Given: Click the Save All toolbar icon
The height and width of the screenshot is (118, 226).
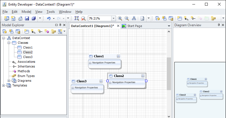Looking at the screenshot, I should pos(34,18).
